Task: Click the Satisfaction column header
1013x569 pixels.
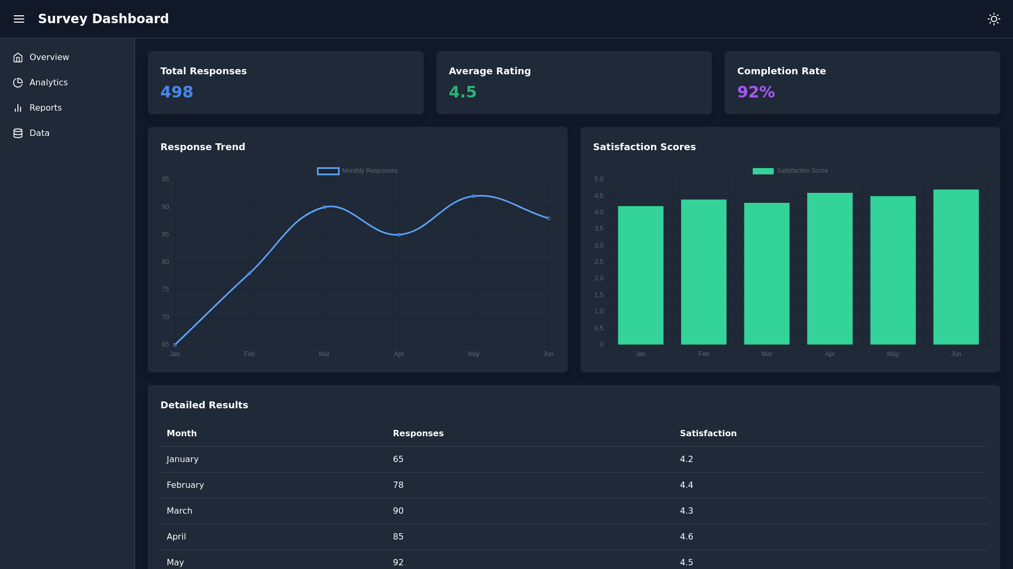Action: pyautogui.click(x=708, y=433)
